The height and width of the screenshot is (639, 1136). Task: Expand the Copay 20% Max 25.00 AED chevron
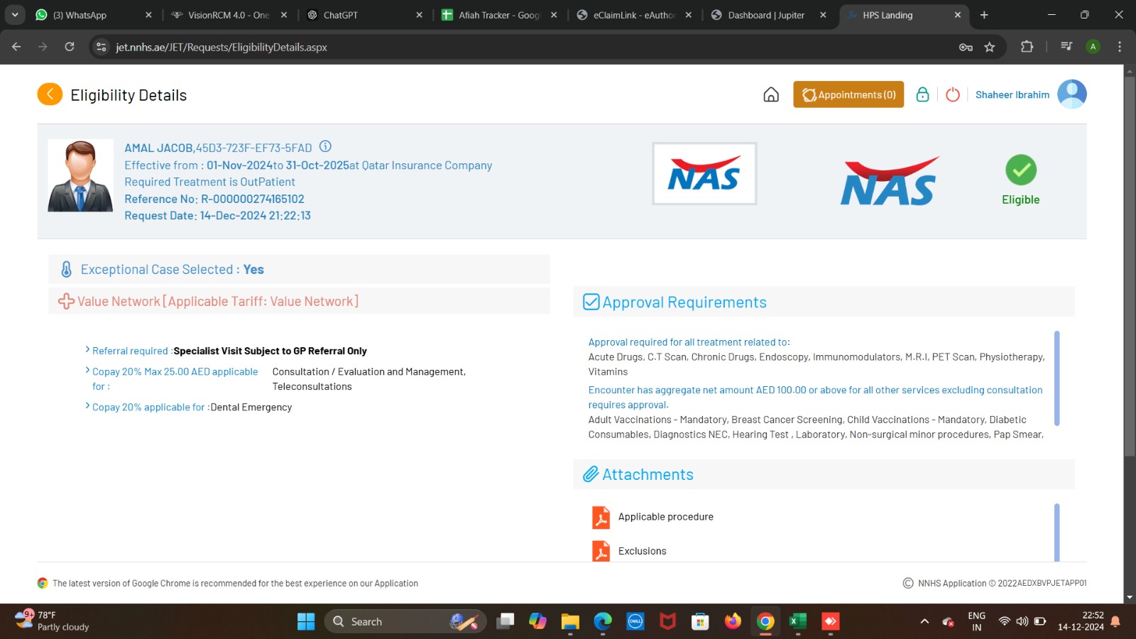(87, 371)
